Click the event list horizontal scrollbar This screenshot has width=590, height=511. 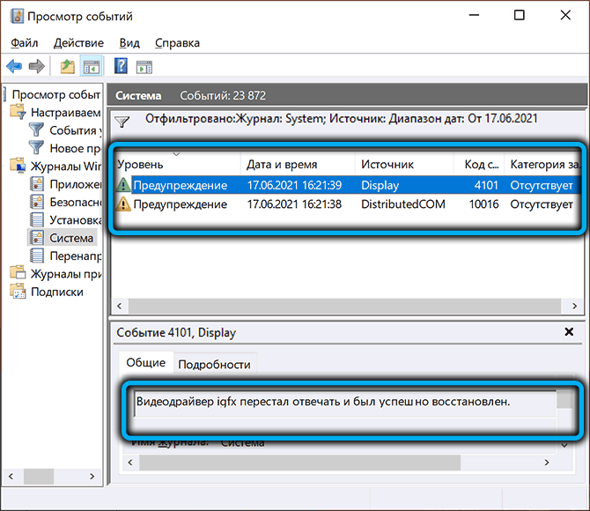pyautogui.click(x=343, y=305)
